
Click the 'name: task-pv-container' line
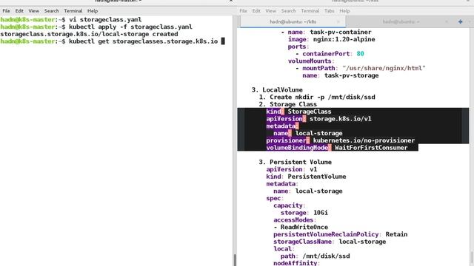pyautogui.click(x=326, y=32)
